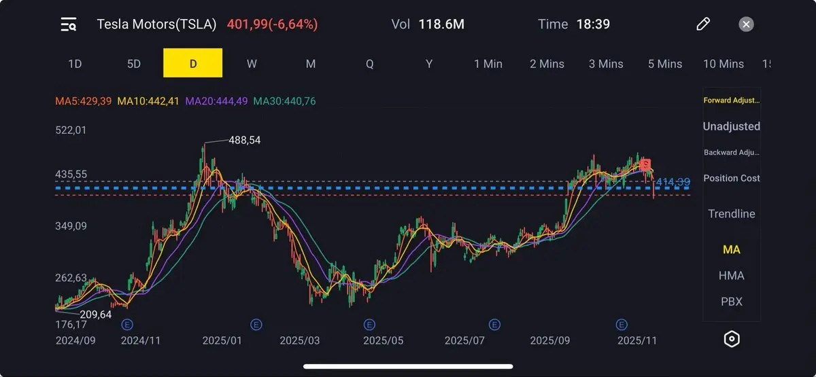Tap the price 401,99(-6,64%) text

272,24
